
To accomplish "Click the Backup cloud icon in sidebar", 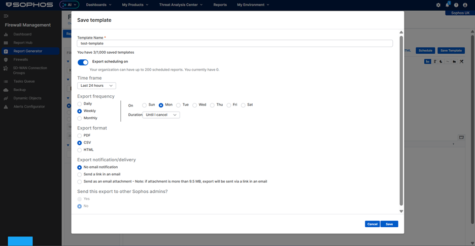I will pyautogui.click(x=6, y=90).
